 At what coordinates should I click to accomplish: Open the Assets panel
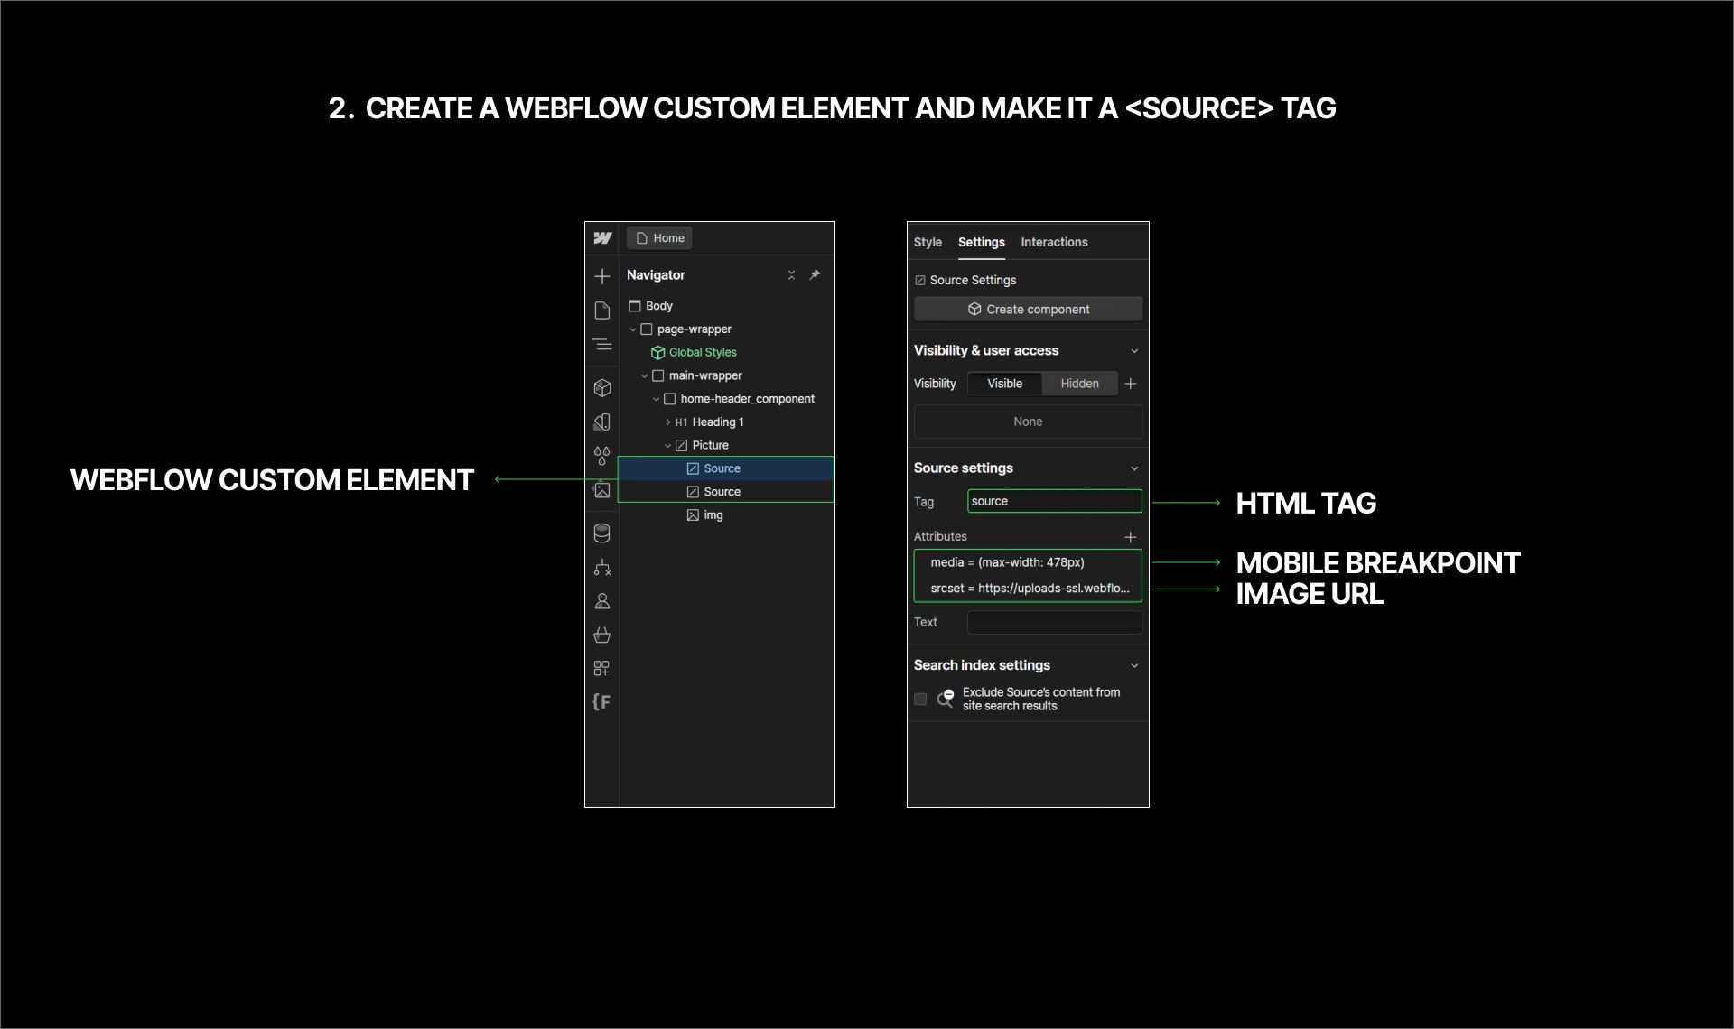602,490
